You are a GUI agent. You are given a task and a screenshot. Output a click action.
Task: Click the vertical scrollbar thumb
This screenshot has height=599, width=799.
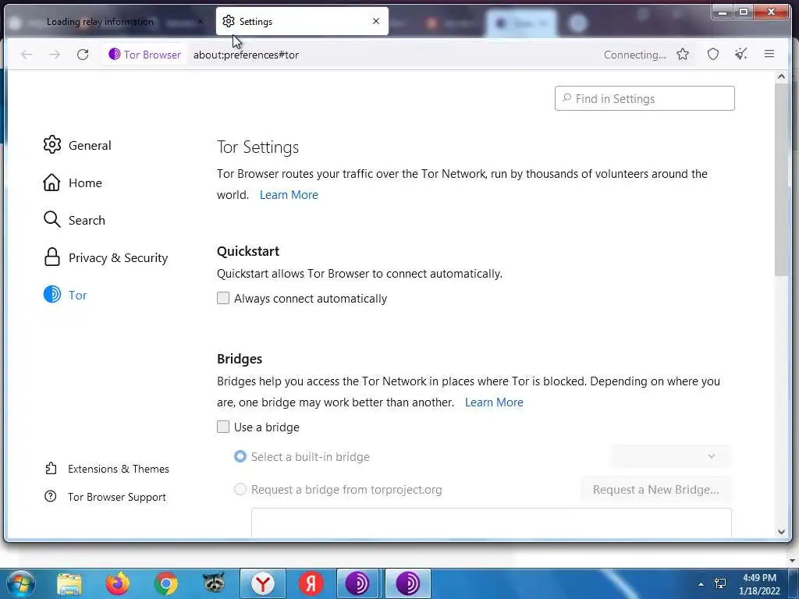click(782, 179)
